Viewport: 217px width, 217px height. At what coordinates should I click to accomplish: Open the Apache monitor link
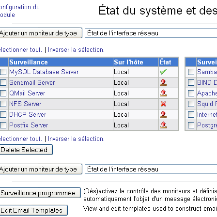[x=207, y=93]
